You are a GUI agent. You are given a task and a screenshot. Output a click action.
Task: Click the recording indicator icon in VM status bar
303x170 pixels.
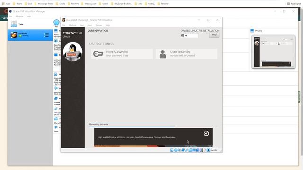click(x=197, y=150)
